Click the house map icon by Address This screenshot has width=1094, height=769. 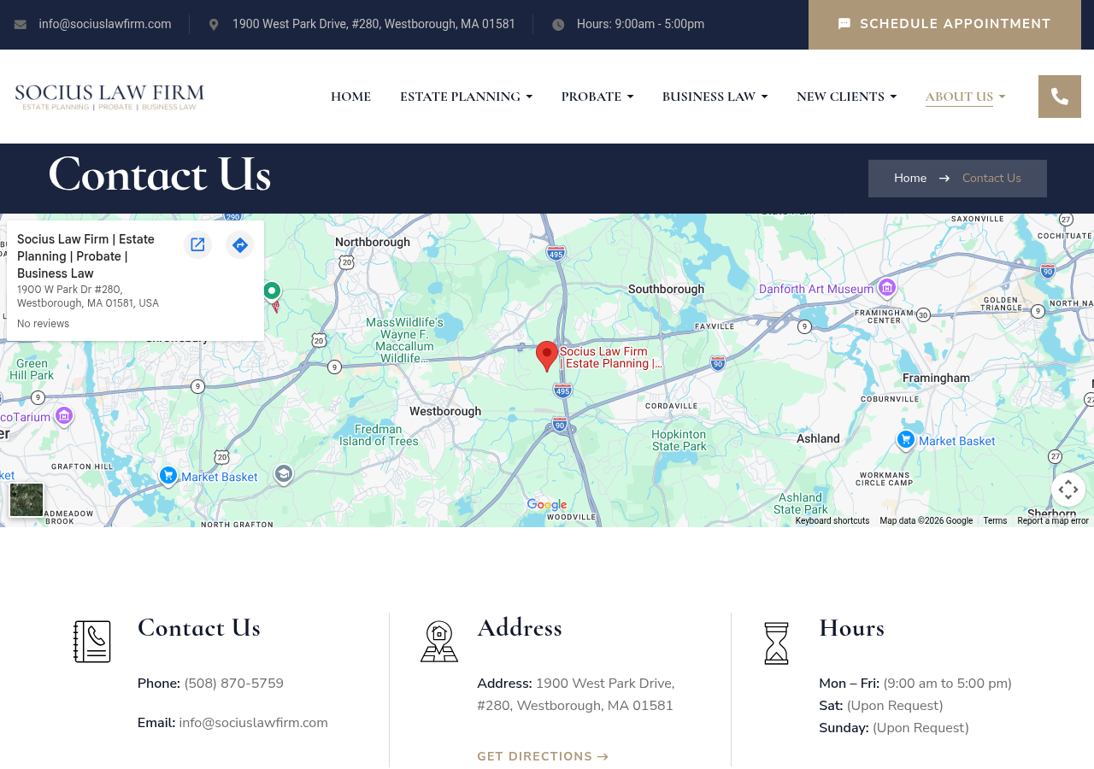(439, 642)
